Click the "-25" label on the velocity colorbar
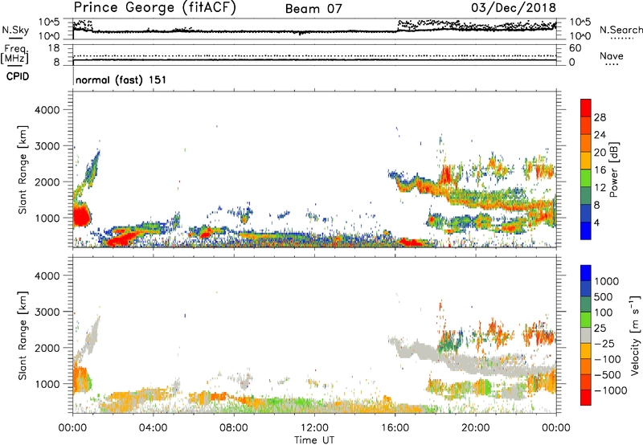 click(x=604, y=344)
